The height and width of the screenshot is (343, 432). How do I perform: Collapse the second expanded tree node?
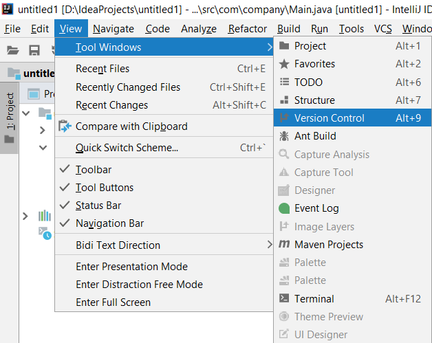coord(43,148)
